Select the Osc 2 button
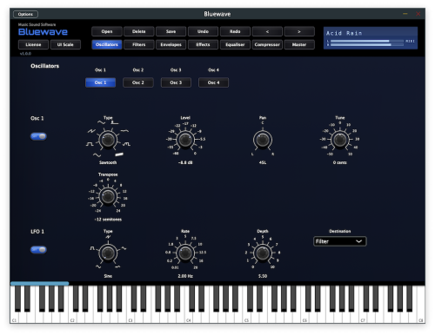The height and width of the screenshot is (335, 435). tap(138, 82)
